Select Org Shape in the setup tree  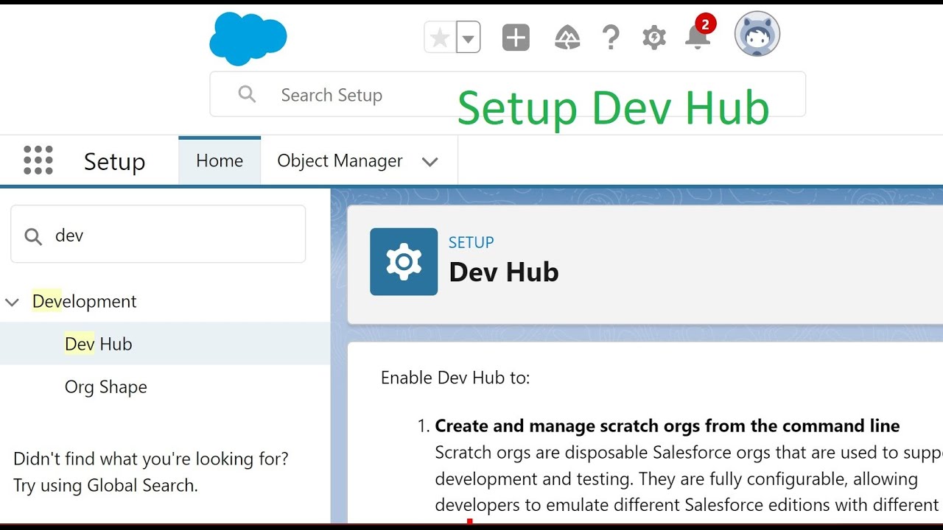coord(106,386)
